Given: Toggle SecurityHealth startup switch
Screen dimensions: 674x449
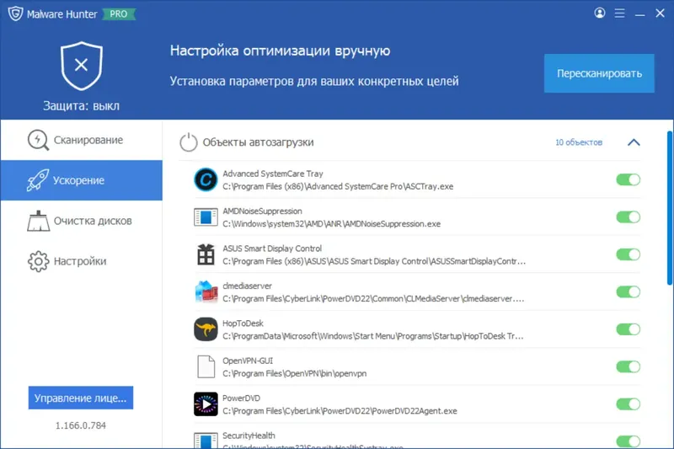Looking at the screenshot, I should point(628,441).
